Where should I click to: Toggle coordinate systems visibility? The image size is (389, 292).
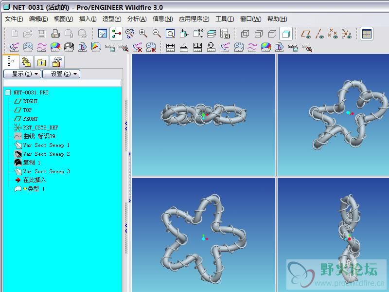347,34
